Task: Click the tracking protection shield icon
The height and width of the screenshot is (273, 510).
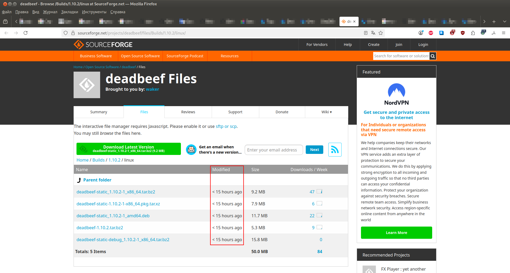Action: (x=66, y=33)
